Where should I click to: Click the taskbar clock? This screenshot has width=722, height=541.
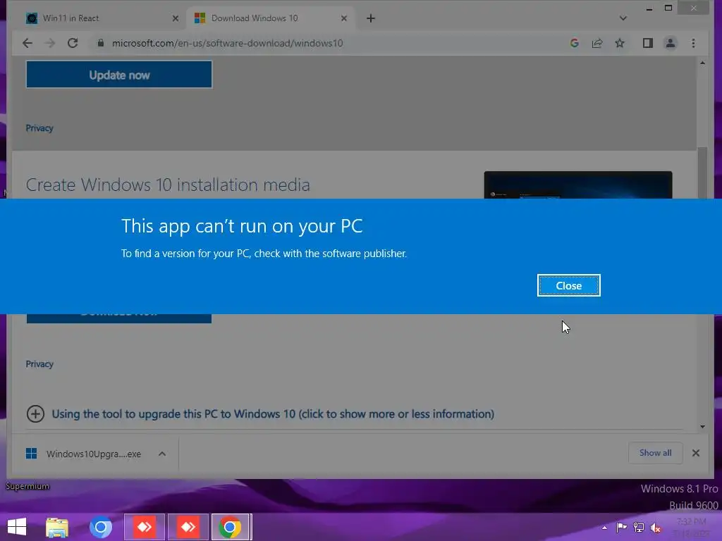[692, 527]
